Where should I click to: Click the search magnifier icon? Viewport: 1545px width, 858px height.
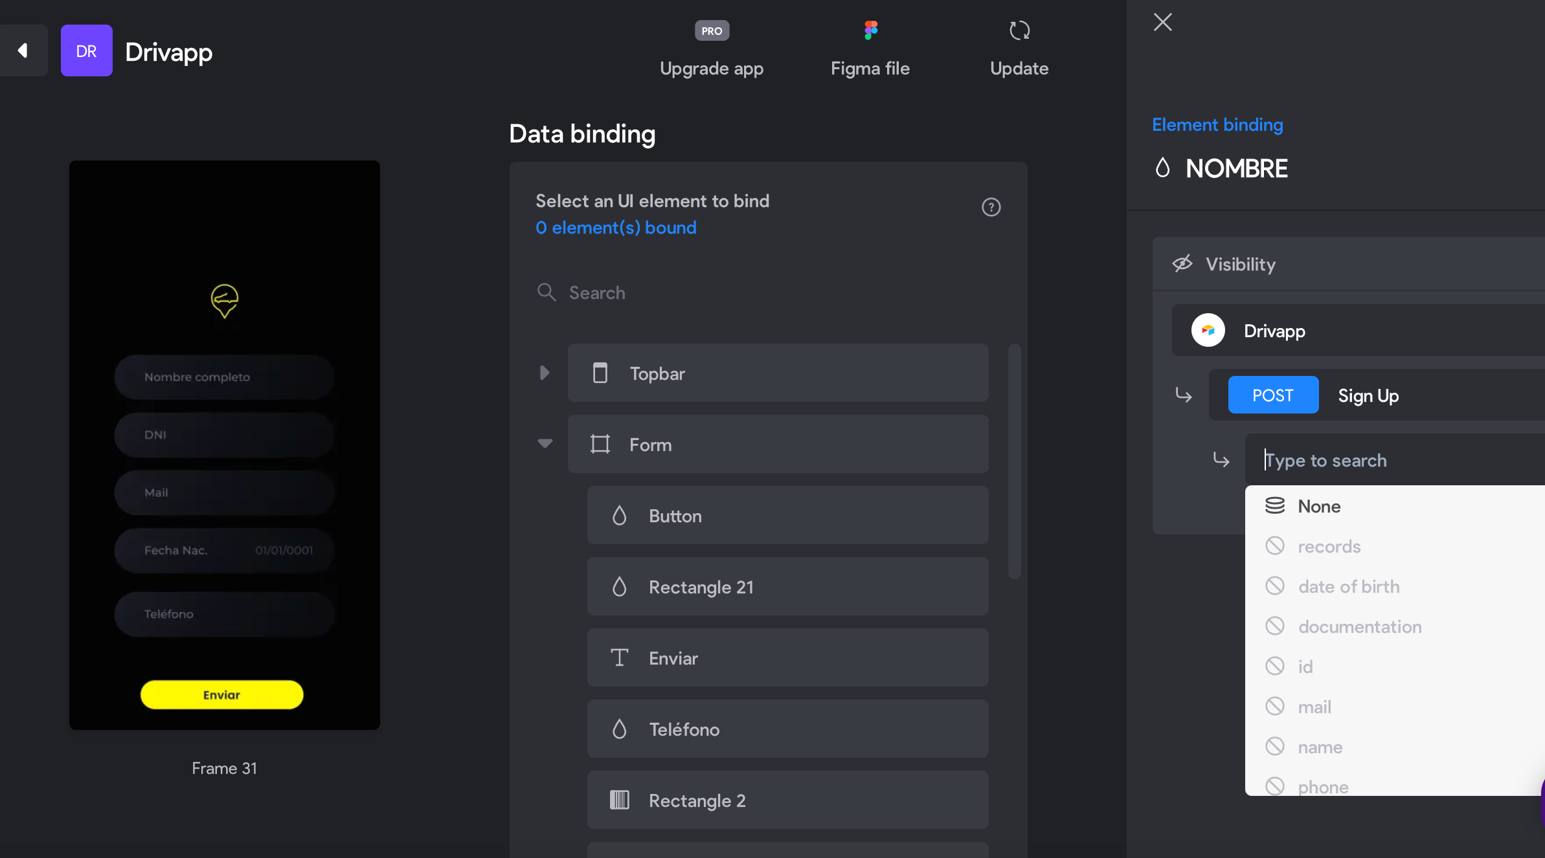tap(547, 292)
